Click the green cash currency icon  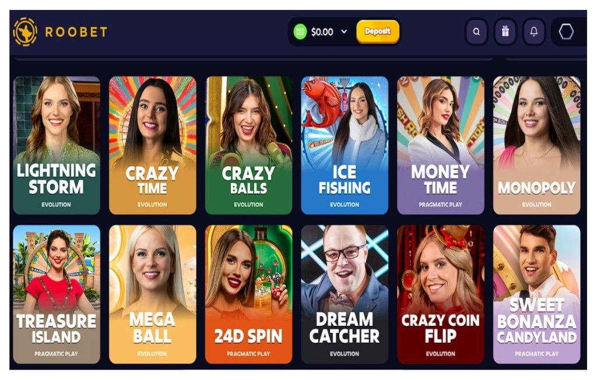[x=300, y=31]
